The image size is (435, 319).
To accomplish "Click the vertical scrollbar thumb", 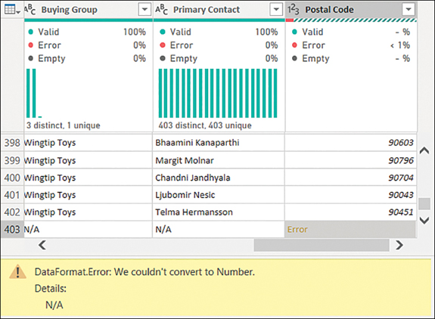I will (x=424, y=203).
